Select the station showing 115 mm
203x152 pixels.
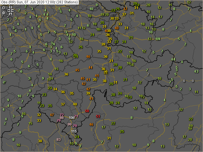[74, 132]
